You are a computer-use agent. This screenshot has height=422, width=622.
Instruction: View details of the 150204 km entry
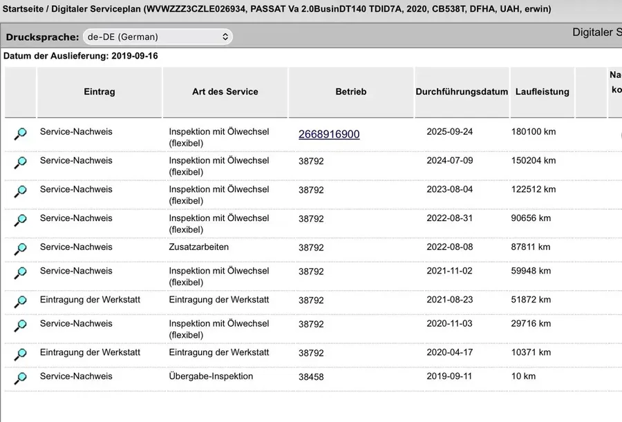pyautogui.click(x=20, y=162)
